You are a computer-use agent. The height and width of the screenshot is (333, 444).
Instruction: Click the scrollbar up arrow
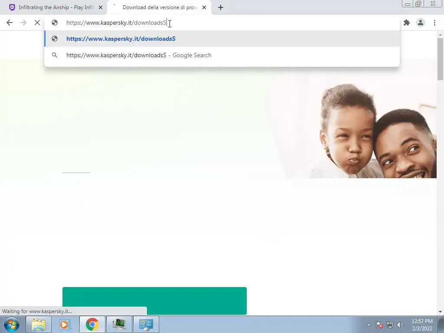pos(441,34)
